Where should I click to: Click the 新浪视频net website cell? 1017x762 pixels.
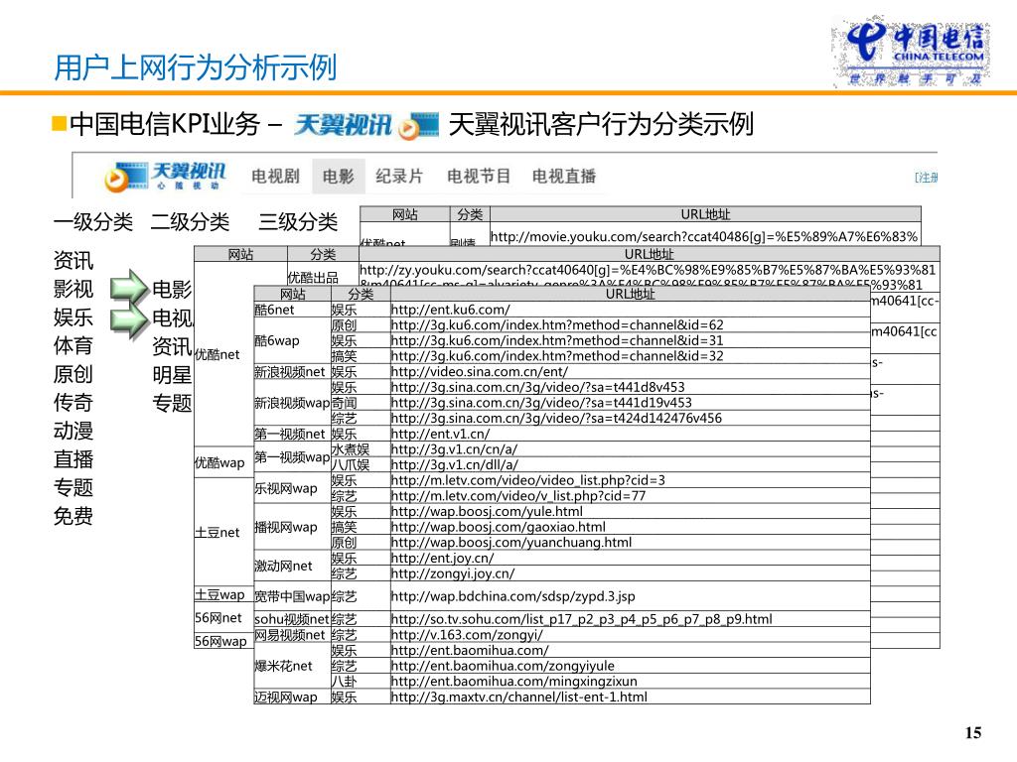pos(292,372)
